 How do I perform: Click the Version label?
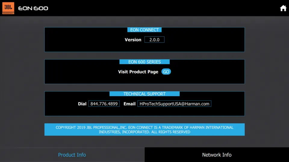coord(133,40)
